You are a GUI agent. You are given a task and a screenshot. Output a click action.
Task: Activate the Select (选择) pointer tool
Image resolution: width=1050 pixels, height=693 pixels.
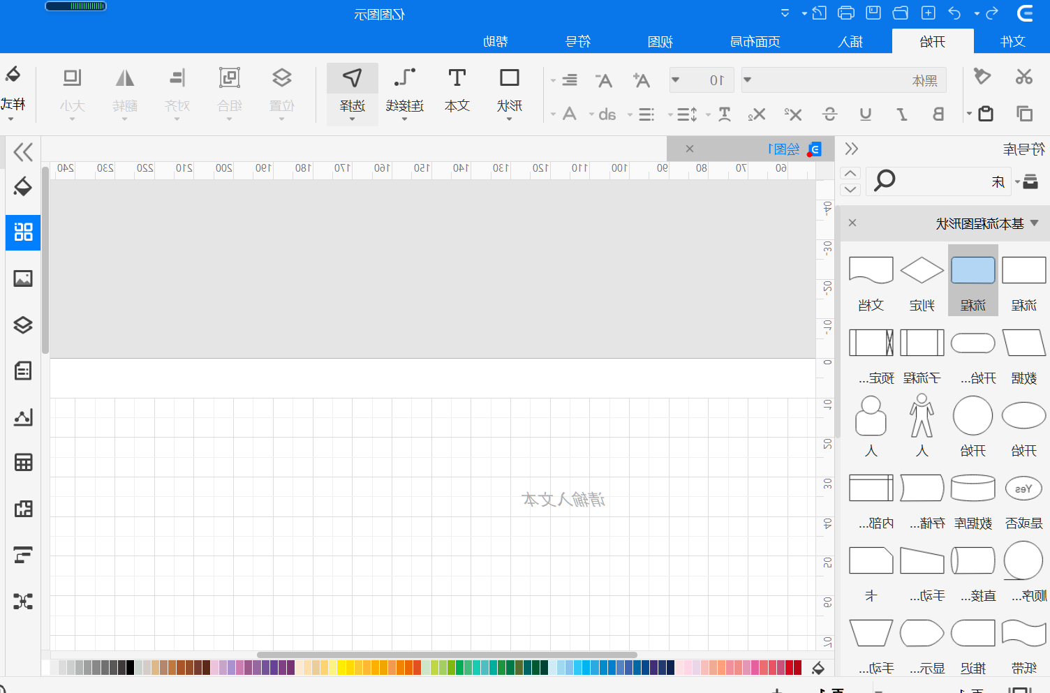tap(353, 94)
